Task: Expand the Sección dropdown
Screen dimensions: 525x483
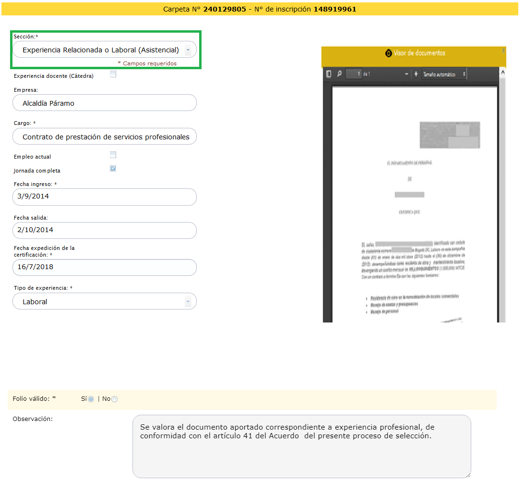Action: click(188, 50)
